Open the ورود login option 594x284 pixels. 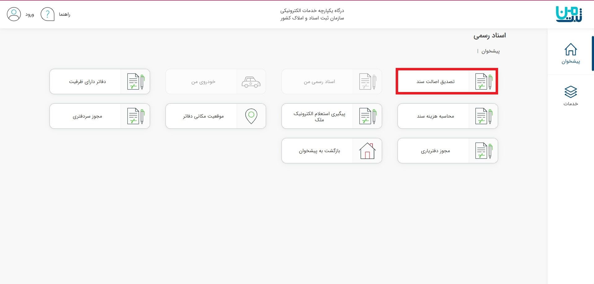click(29, 14)
